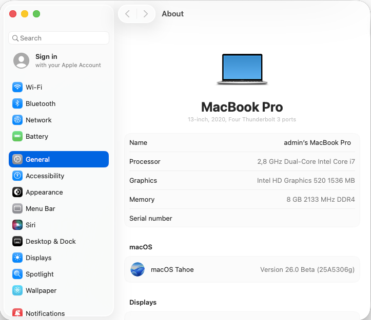The height and width of the screenshot is (320, 371).
Task: Select the Displays sidebar label
Action: point(38,258)
